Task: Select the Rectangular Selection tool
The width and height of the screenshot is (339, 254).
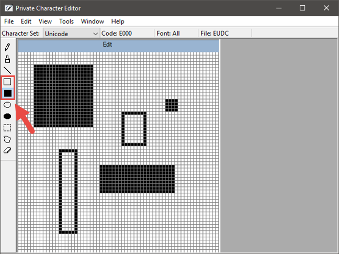Action: pyautogui.click(x=7, y=128)
